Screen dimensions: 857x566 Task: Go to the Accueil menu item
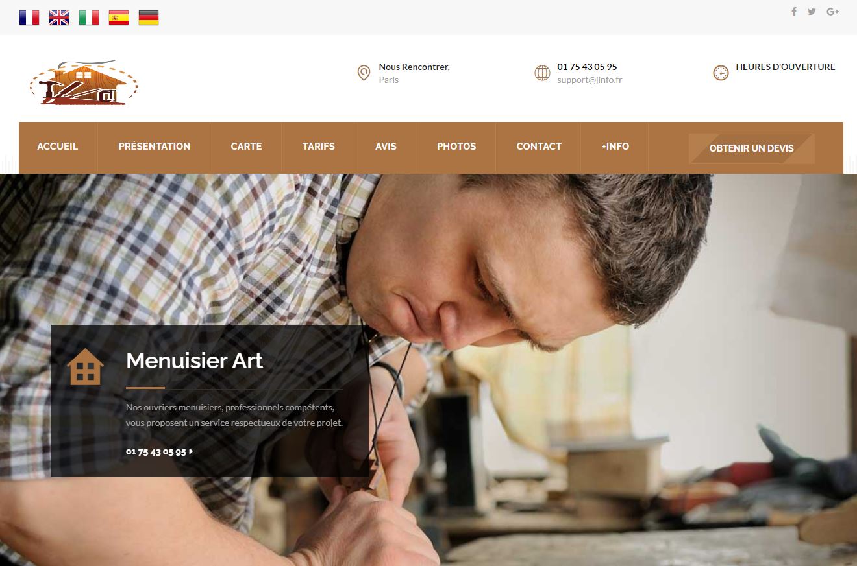point(58,147)
